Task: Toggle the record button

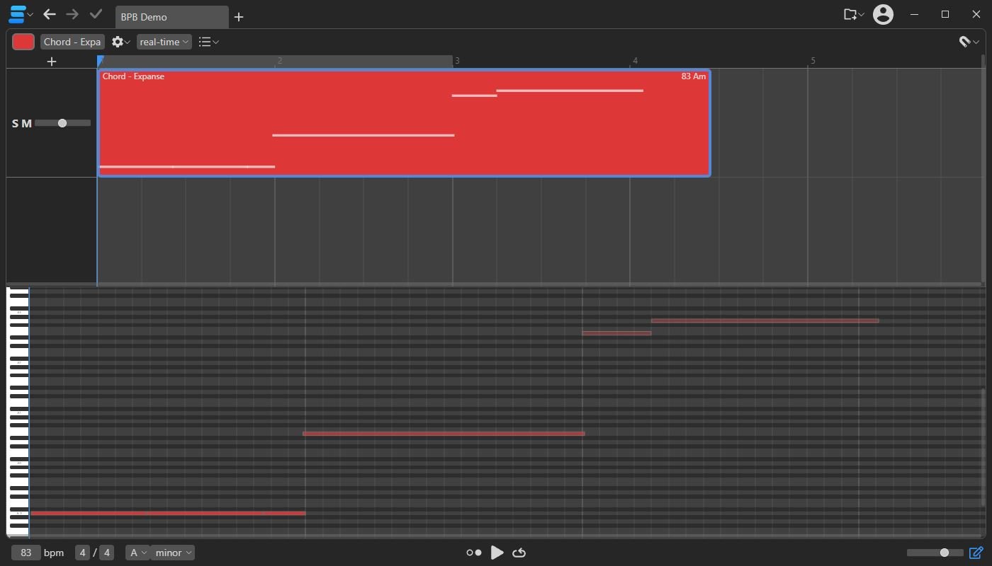Action: 473,553
